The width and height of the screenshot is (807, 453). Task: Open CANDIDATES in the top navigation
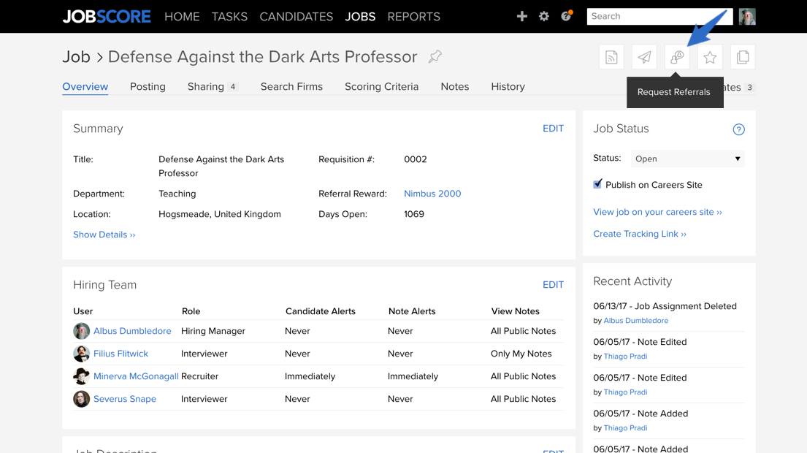pyautogui.click(x=297, y=17)
